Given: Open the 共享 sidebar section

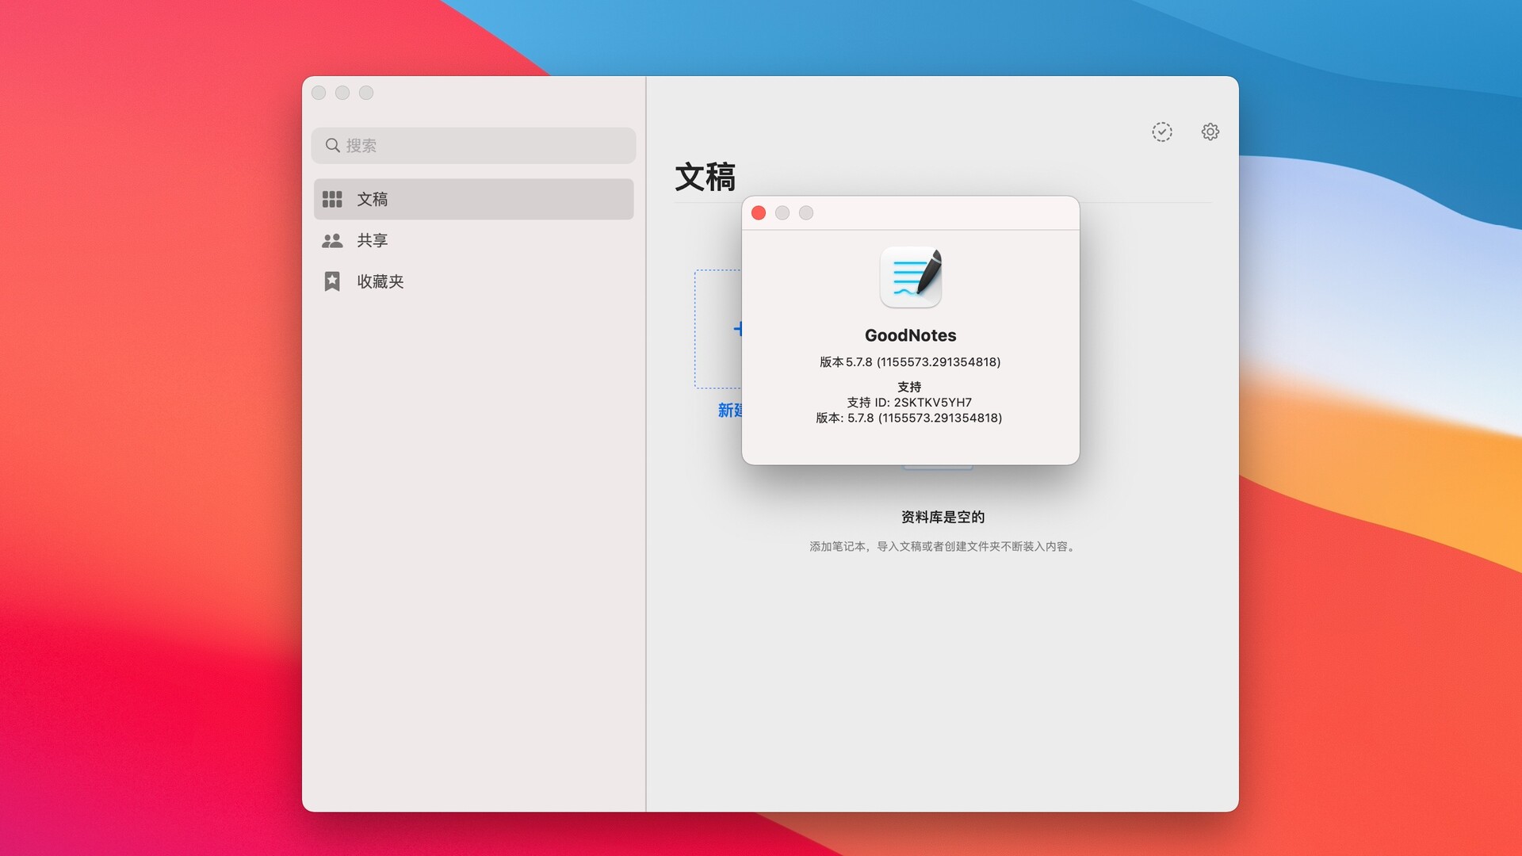Looking at the screenshot, I should (473, 240).
